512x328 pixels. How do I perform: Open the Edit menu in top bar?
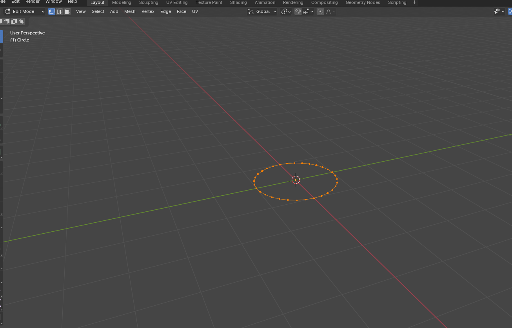tap(15, 2)
